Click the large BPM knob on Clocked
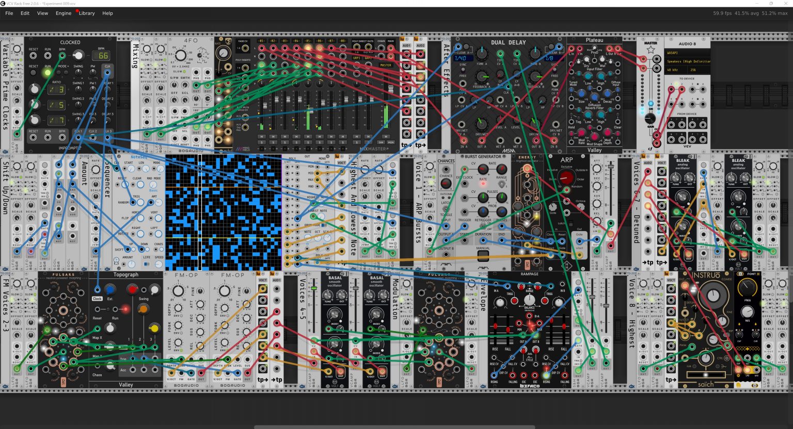Image resolution: width=793 pixels, height=429 pixels. (x=78, y=55)
